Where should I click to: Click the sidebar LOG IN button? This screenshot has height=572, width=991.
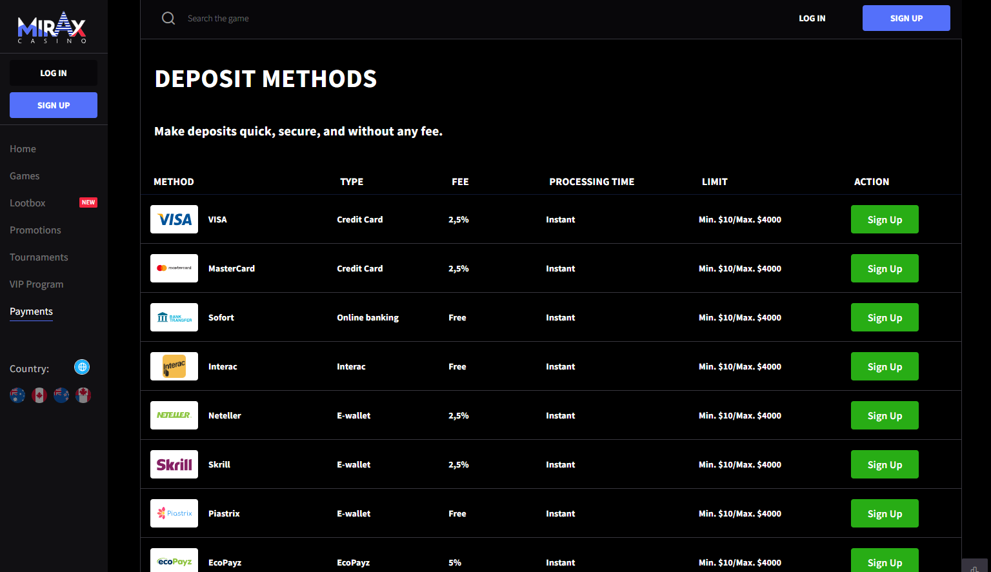54,73
